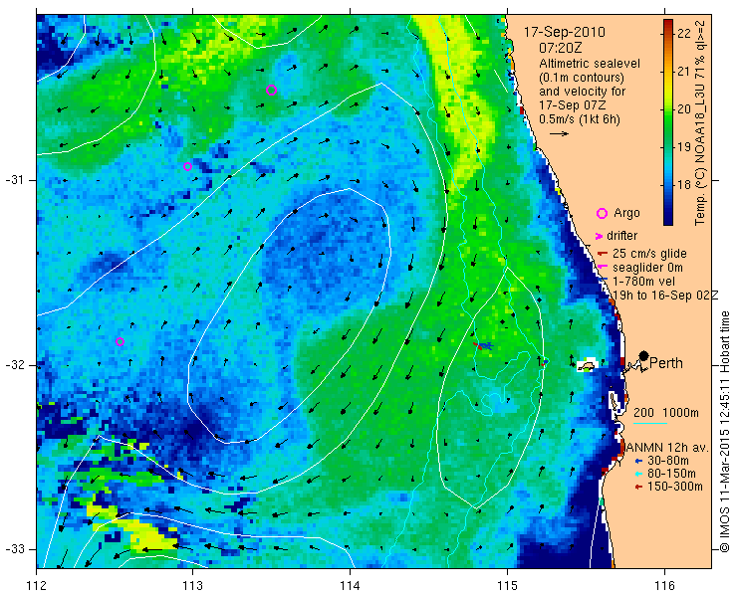Click the longitude axis label 114
Viewport: 737px width, 597px height.
tap(350, 586)
